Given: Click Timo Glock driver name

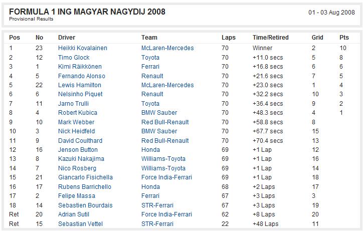Looking at the screenshot, I should (x=74, y=58).
